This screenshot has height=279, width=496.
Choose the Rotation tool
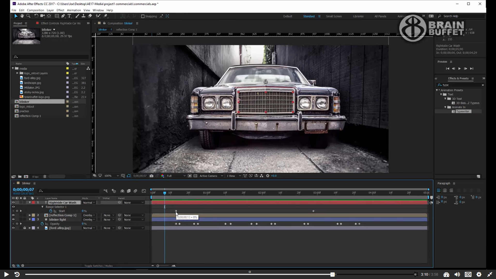tap(36, 16)
